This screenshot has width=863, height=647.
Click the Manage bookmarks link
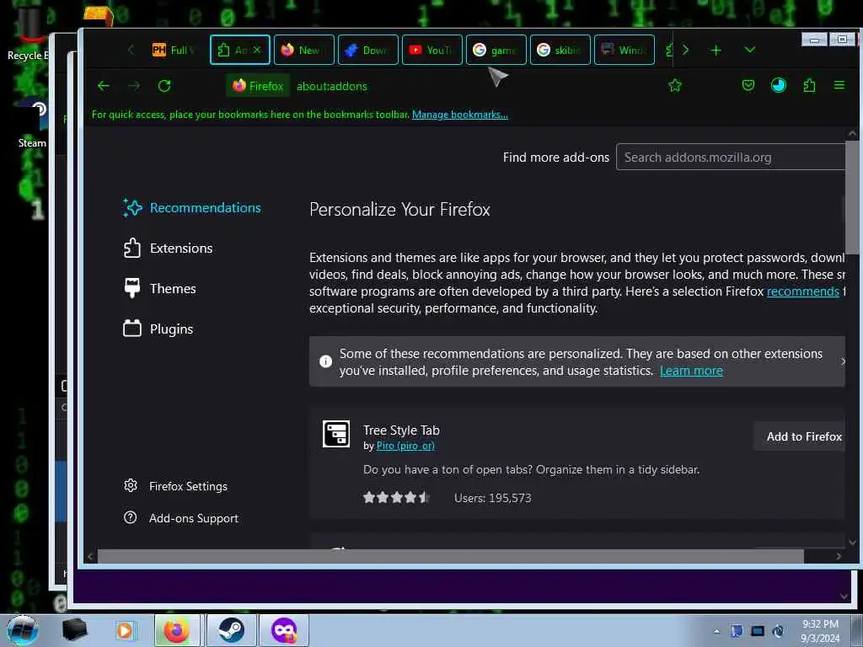tap(459, 115)
